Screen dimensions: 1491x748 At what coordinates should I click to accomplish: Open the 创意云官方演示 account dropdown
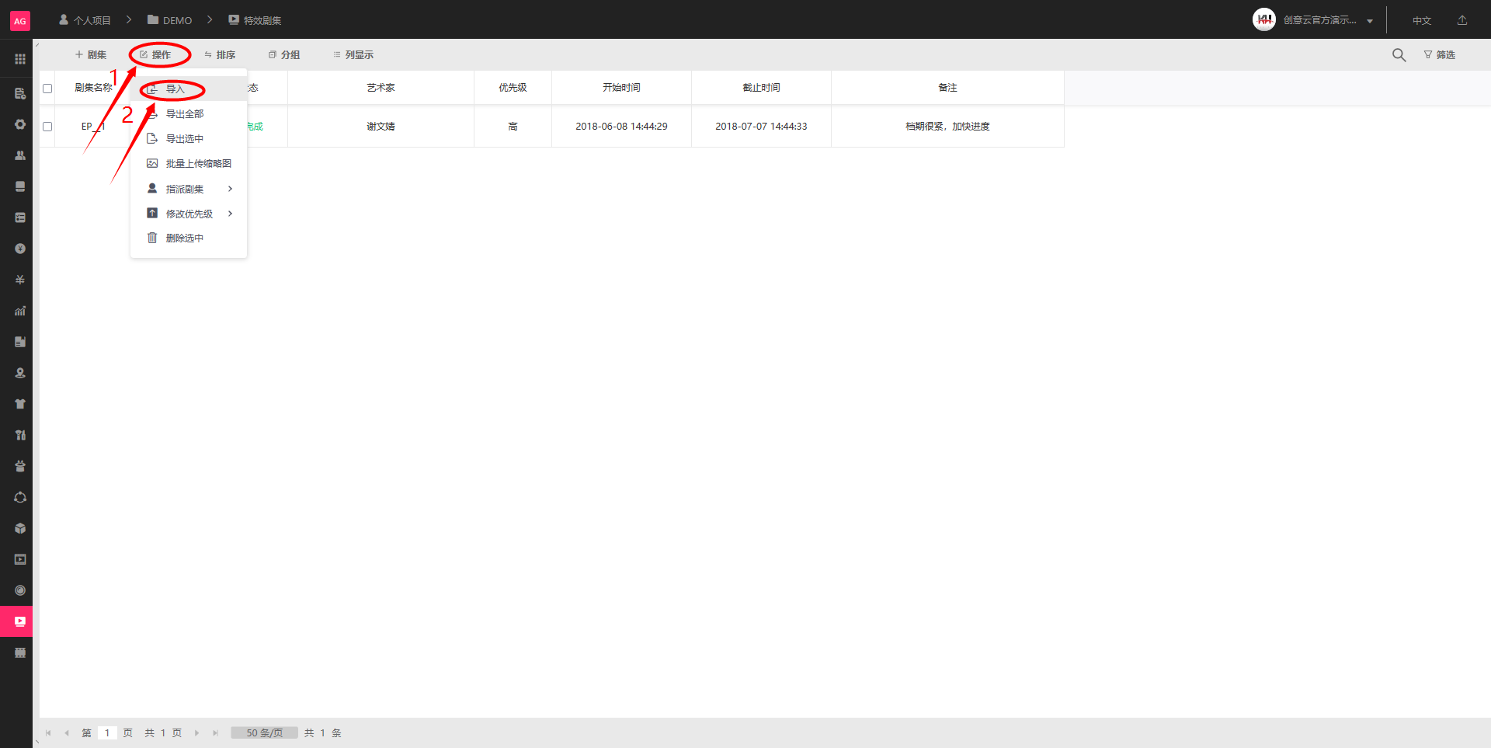(1319, 20)
